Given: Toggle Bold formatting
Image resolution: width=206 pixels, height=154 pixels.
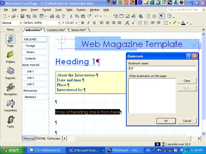Looking at the screenshot, I should click(82, 23).
